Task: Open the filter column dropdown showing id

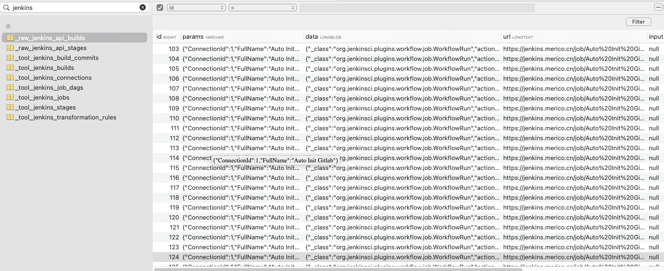Action: pyautogui.click(x=196, y=8)
